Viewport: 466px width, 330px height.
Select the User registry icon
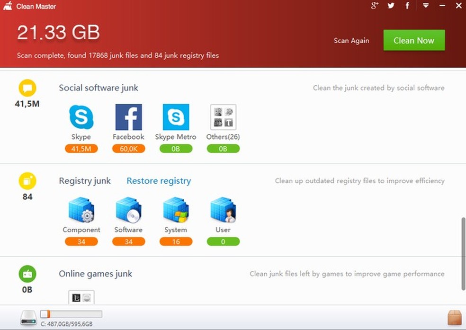[x=223, y=210]
